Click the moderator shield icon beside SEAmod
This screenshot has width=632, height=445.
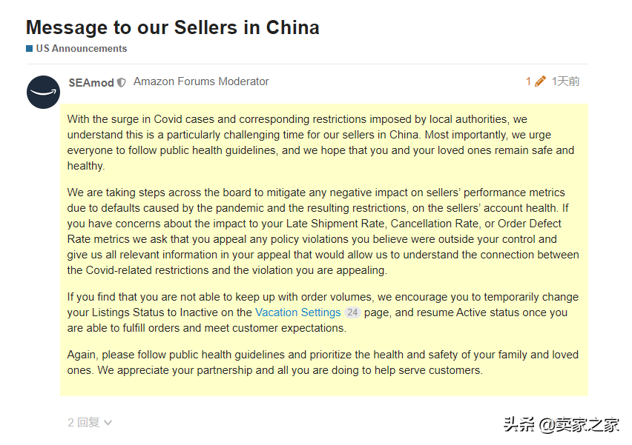(x=122, y=82)
